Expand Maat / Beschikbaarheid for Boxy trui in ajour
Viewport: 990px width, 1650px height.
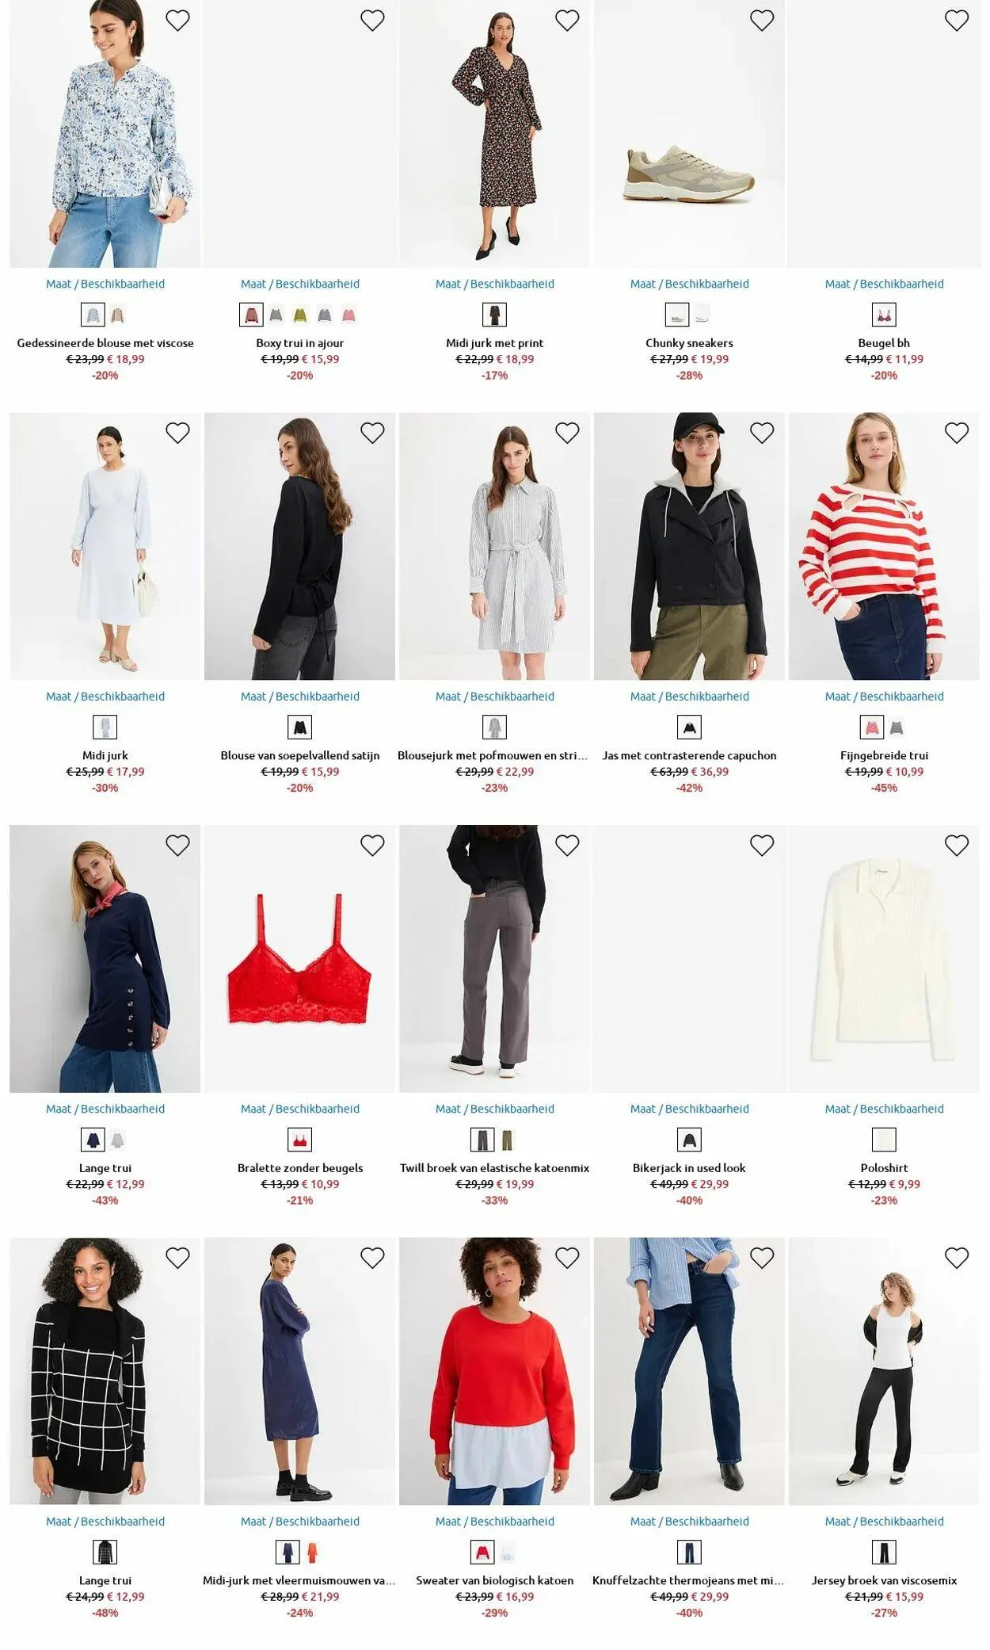(x=300, y=284)
